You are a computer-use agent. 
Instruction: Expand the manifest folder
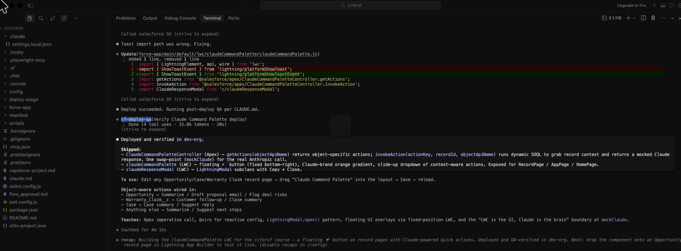(19, 115)
